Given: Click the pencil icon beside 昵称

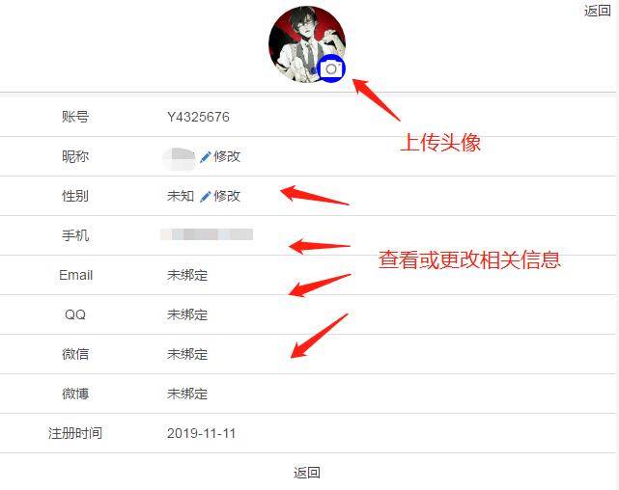Looking at the screenshot, I should (206, 157).
